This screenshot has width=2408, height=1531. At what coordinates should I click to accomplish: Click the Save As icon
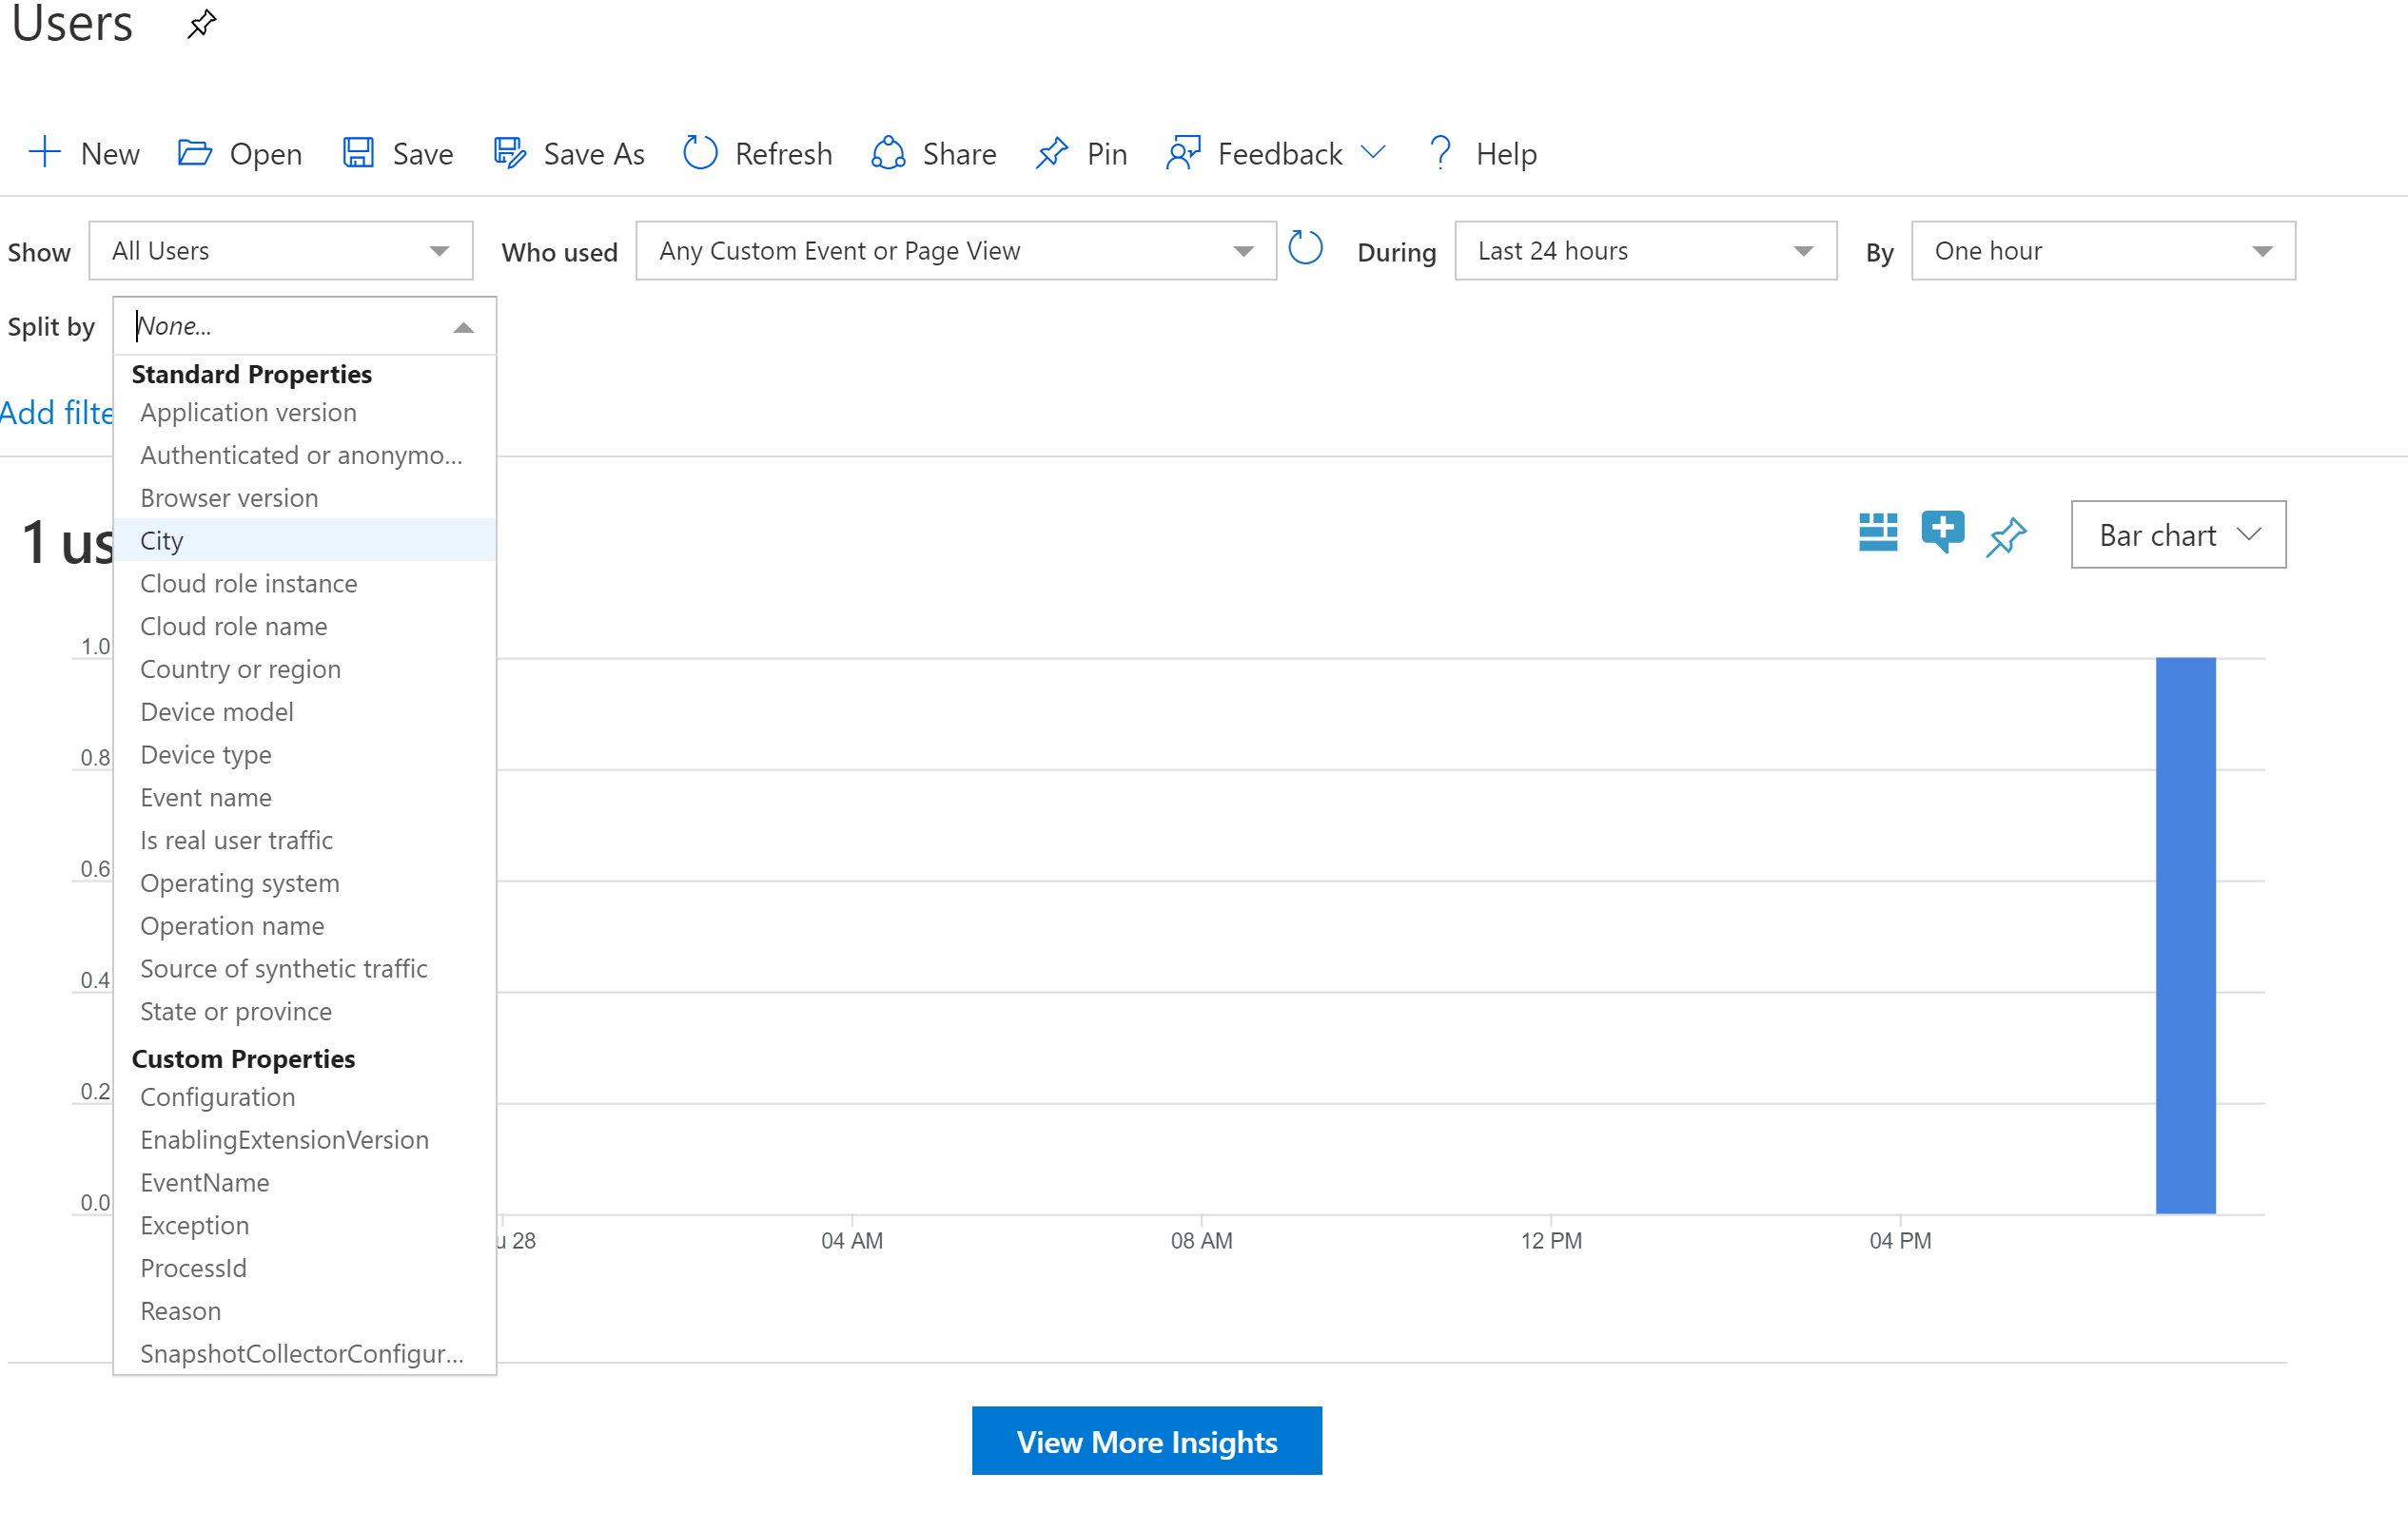(510, 152)
